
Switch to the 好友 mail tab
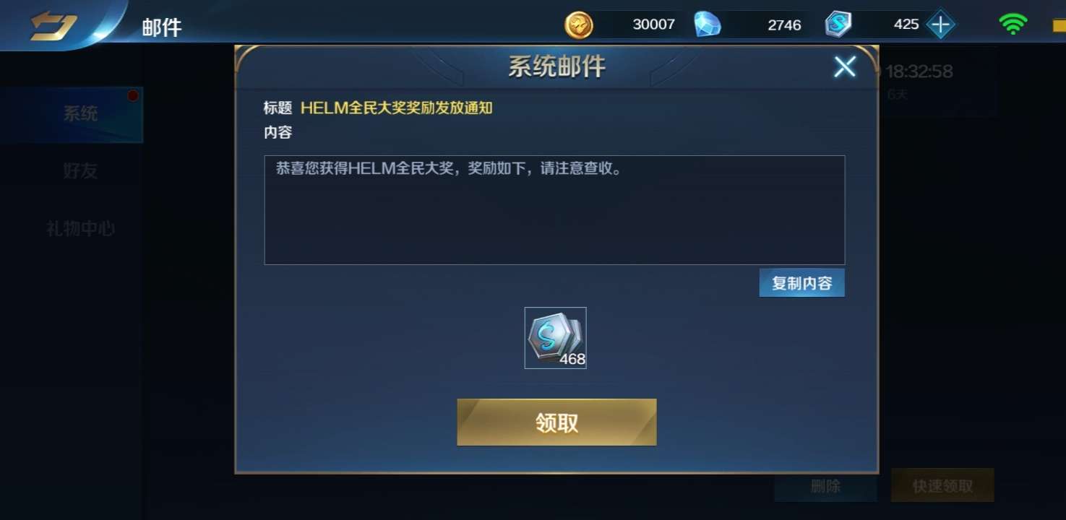(80, 171)
